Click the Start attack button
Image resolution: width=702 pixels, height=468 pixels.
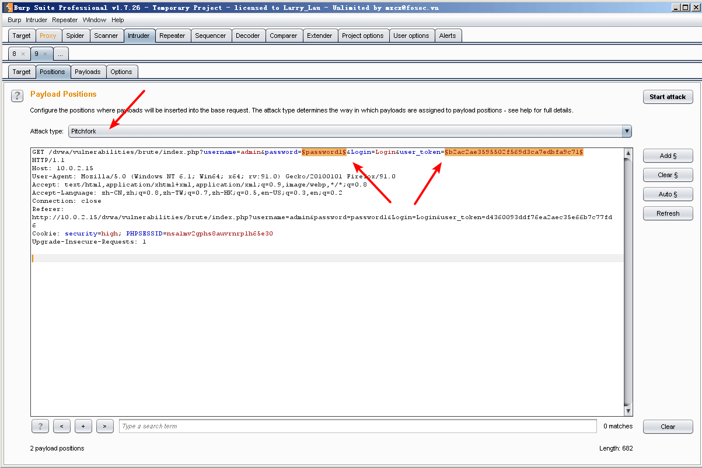(668, 97)
